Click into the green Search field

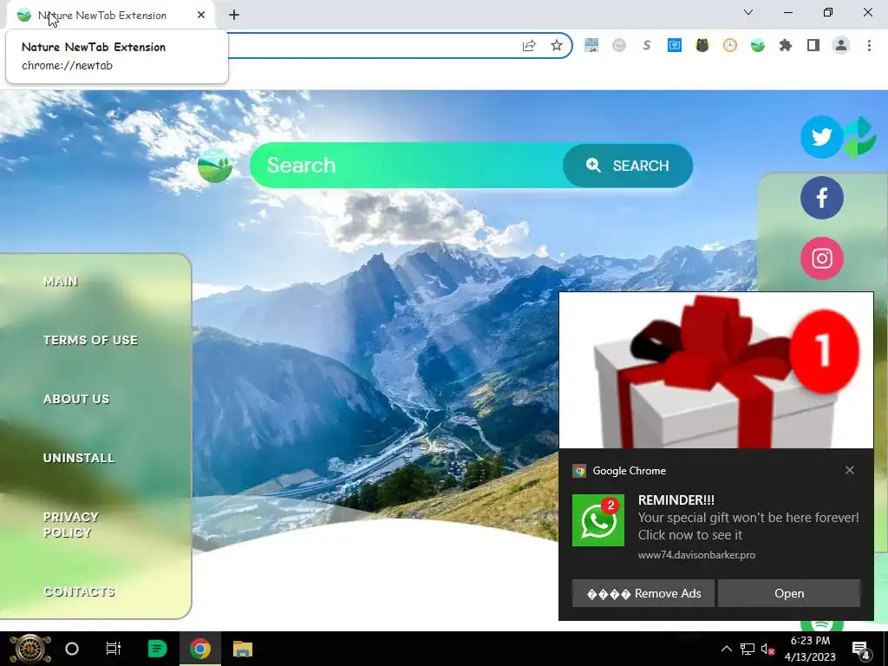(407, 166)
